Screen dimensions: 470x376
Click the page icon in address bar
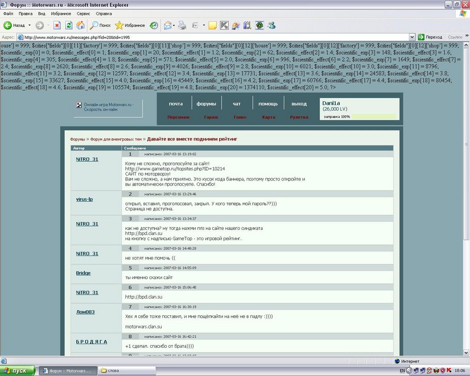coord(20,37)
